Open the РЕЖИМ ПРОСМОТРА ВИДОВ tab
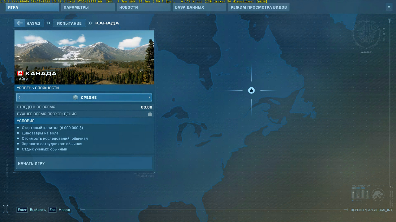 [259, 7]
